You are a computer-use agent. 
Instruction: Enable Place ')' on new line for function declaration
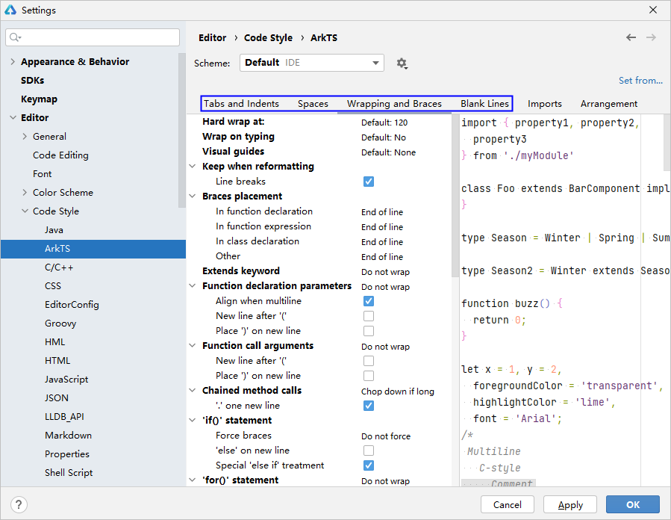pos(369,331)
